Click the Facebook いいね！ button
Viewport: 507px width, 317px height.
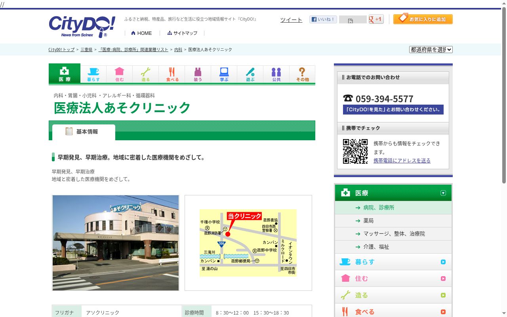[x=323, y=19]
